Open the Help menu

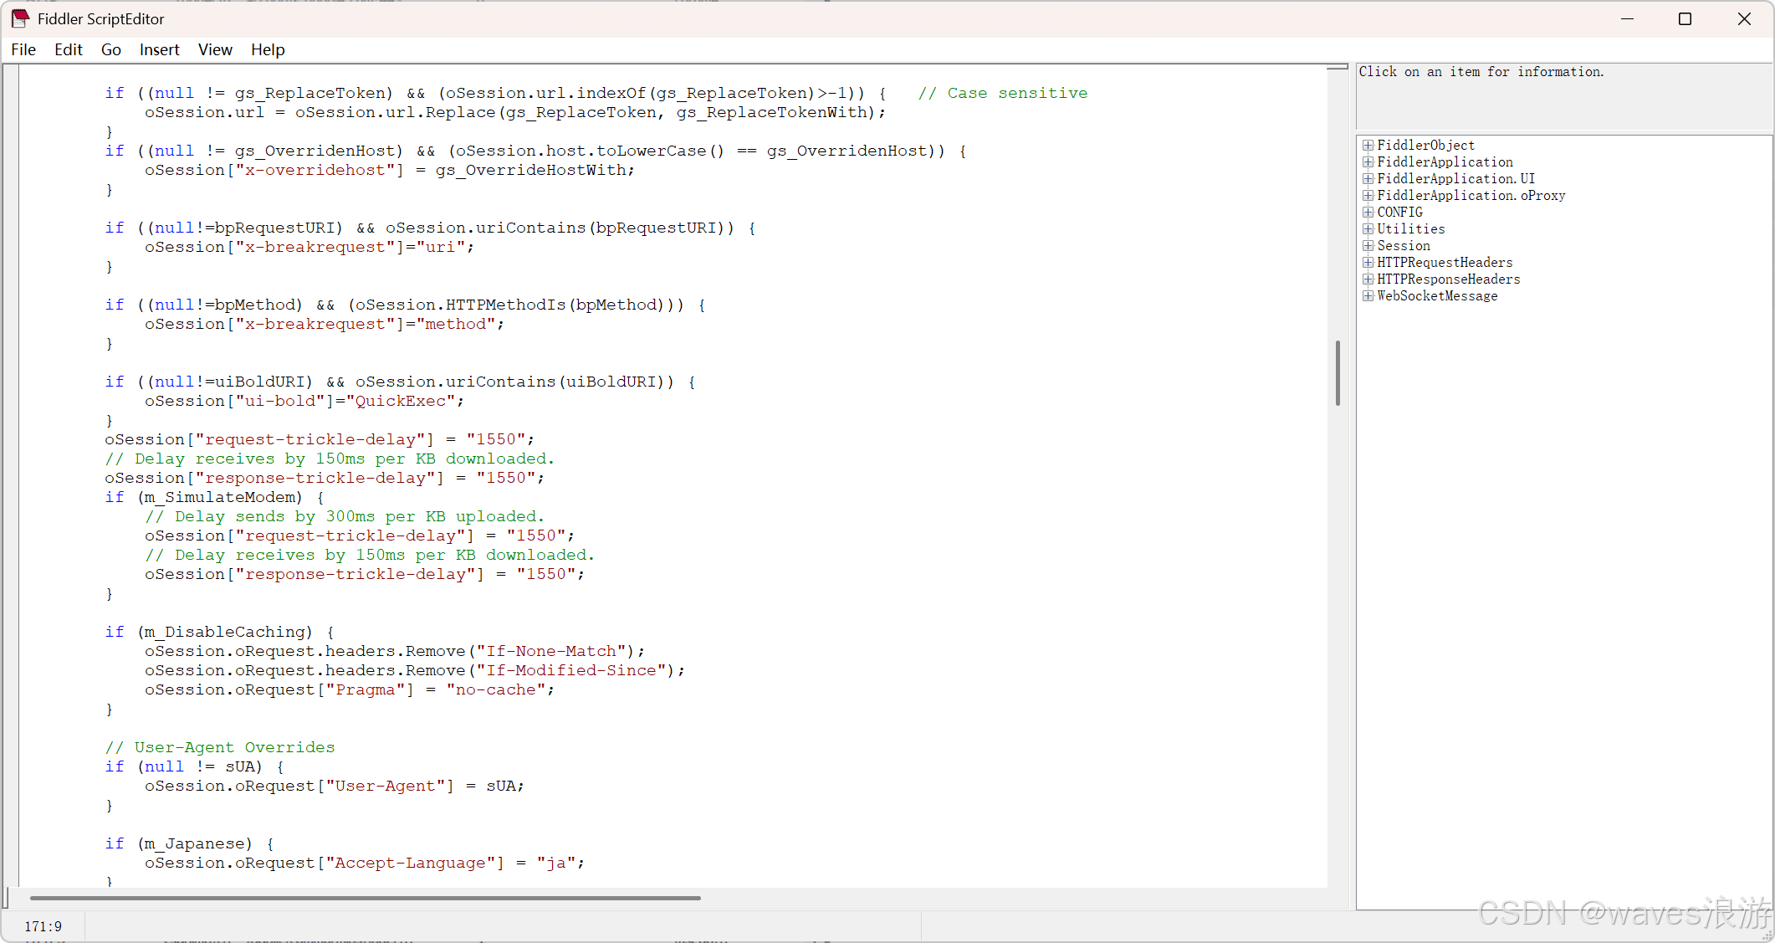point(268,49)
